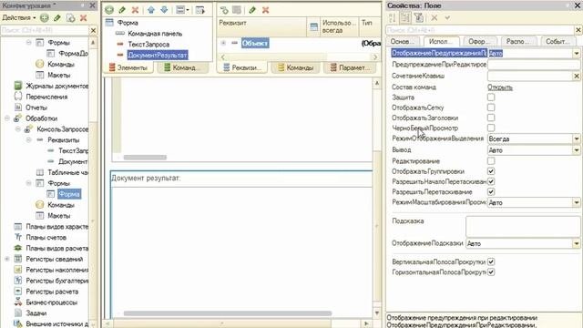Toggle the ОтображатьСетку checkbox
The height and width of the screenshot is (328, 583).
tap(491, 108)
